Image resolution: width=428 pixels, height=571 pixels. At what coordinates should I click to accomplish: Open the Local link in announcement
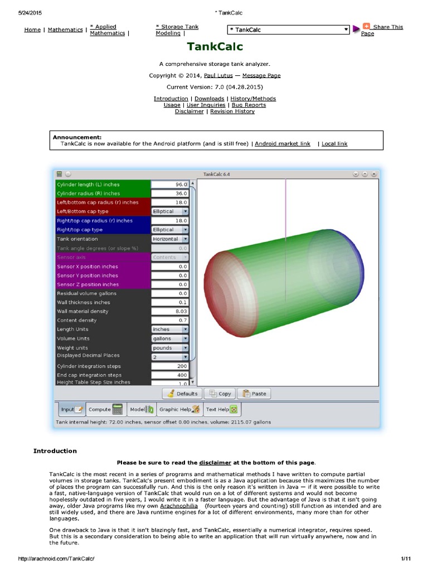point(334,144)
